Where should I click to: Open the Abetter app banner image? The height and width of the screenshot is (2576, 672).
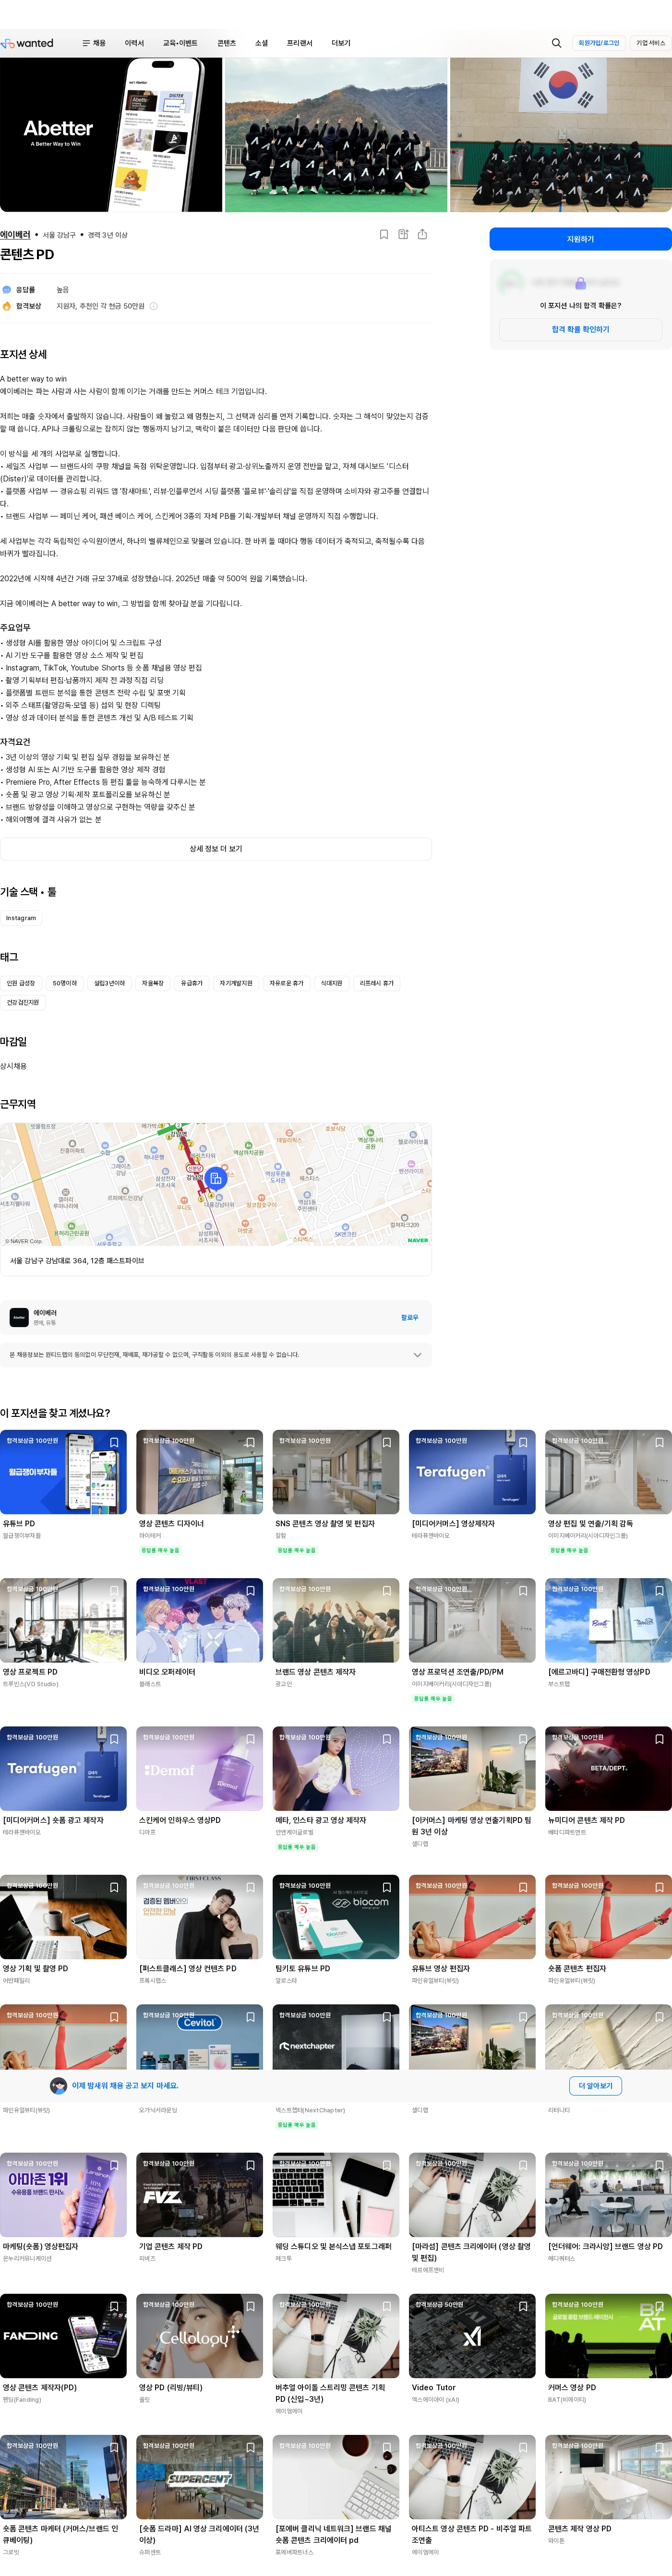[111, 135]
